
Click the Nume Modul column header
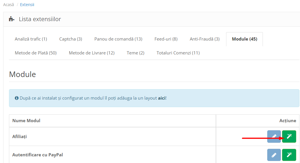pyautogui.click(x=26, y=121)
